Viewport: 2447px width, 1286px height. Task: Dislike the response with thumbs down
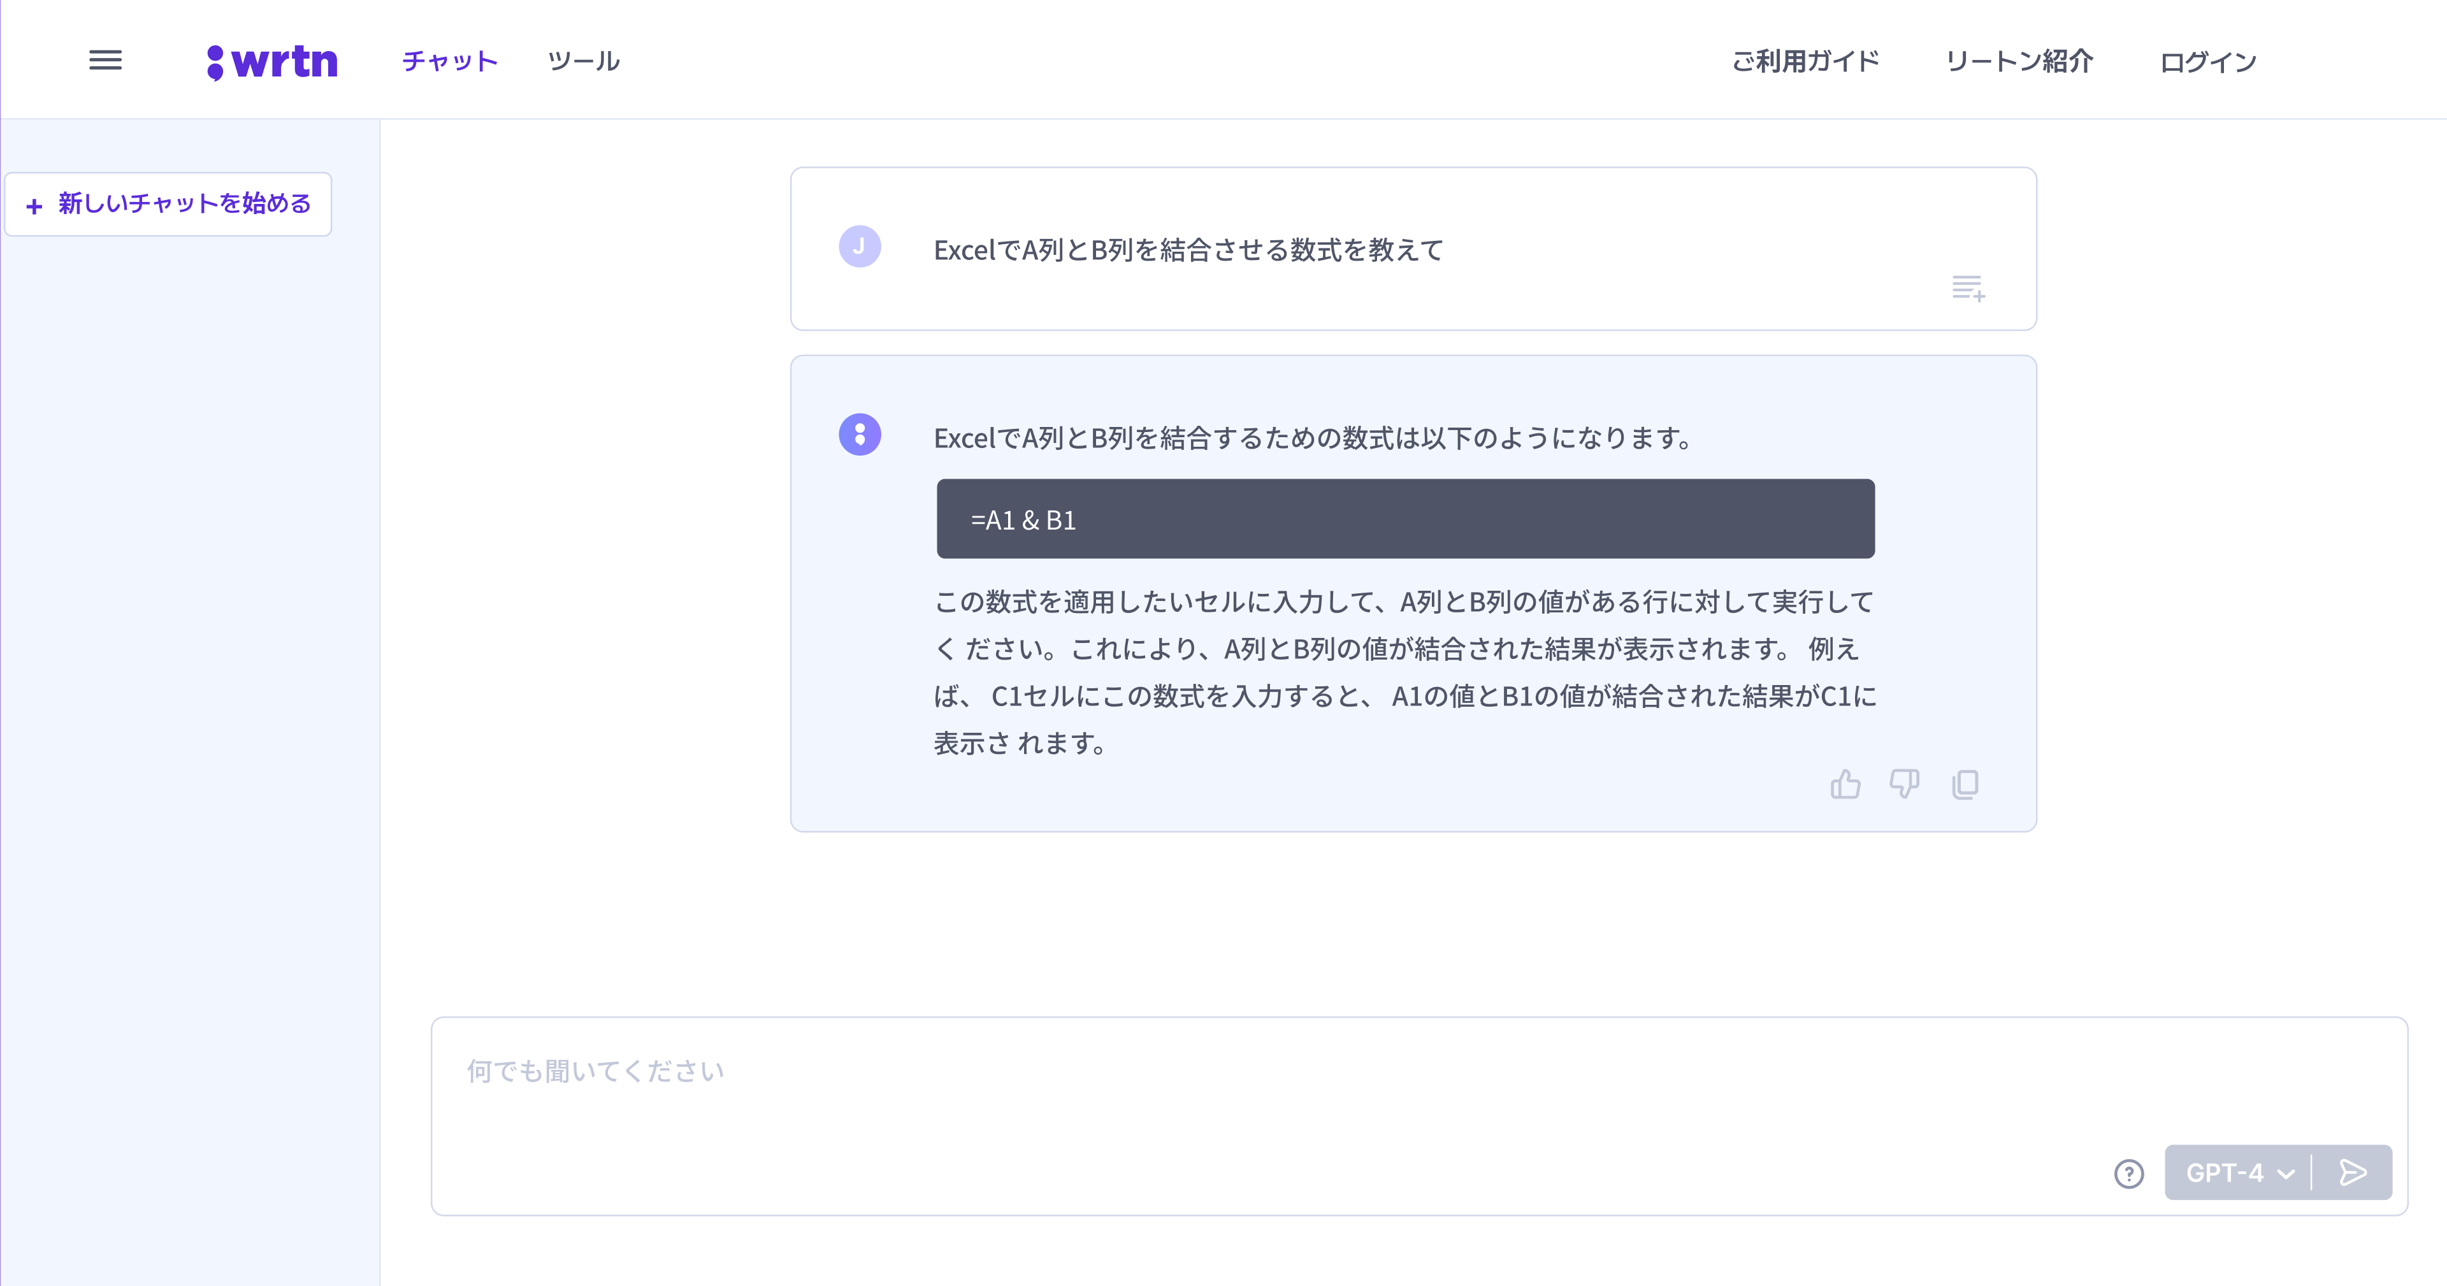1903,784
